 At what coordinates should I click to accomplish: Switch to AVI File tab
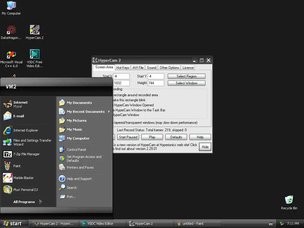[x=138, y=68]
